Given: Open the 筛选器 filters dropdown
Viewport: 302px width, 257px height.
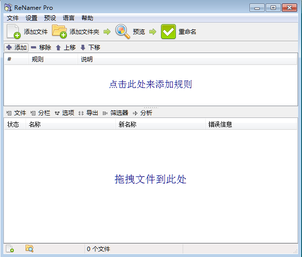Looking at the screenshot, I should (116, 113).
